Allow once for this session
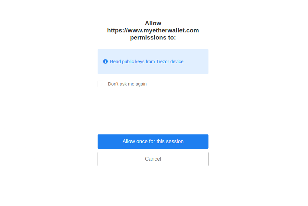 tap(153, 142)
